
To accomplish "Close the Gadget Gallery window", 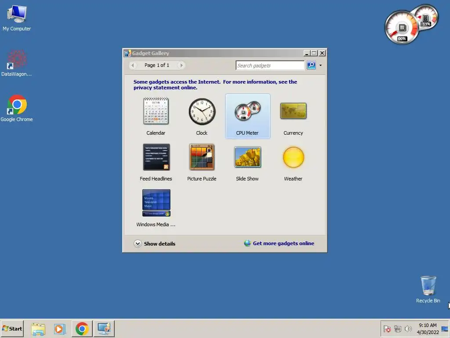I will coord(322,53).
